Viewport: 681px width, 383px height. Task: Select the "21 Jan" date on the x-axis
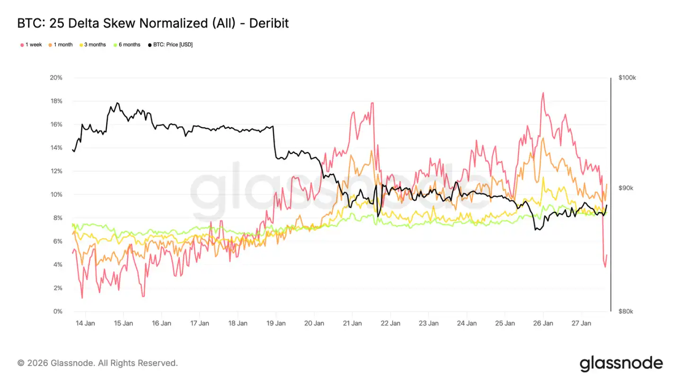[x=352, y=323]
